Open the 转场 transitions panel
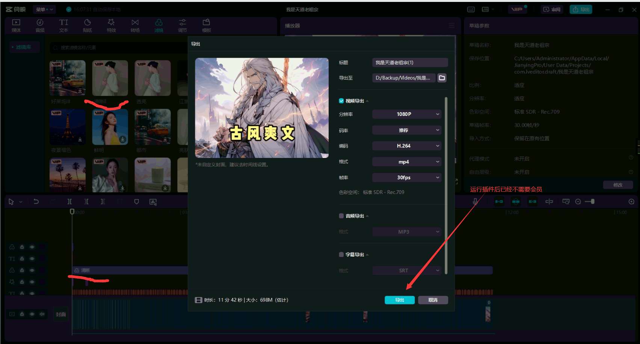This screenshot has width=640, height=344. point(135,26)
